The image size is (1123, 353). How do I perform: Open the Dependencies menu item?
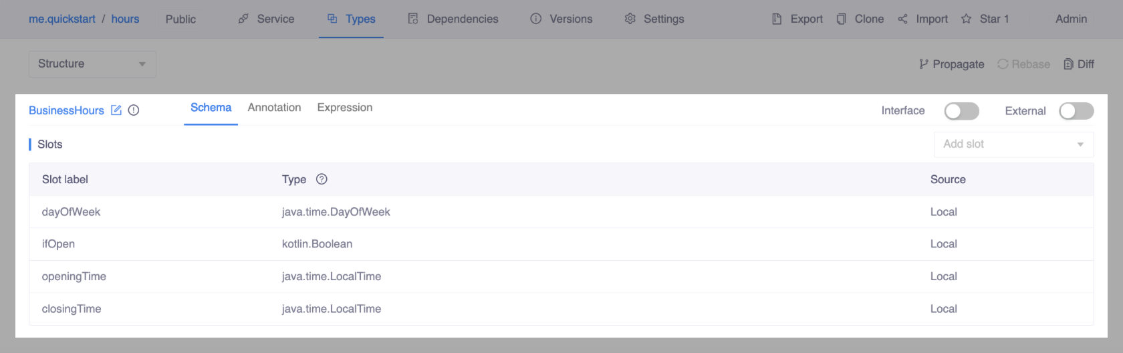click(x=453, y=19)
